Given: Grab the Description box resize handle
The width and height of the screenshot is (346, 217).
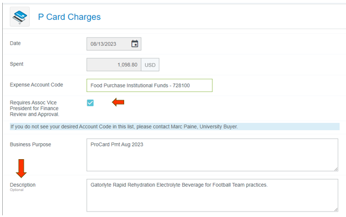Looking at the screenshot, I should (336, 209).
